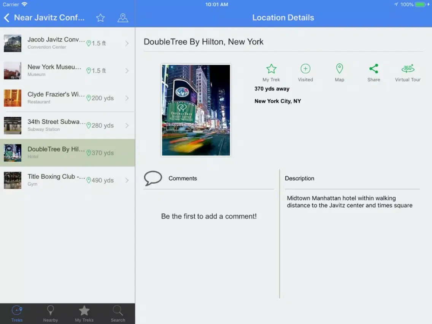Viewport: 432px width, 324px height.
Task: Tap the 370 yds distance pin
Action: click(x=89, y=153)
